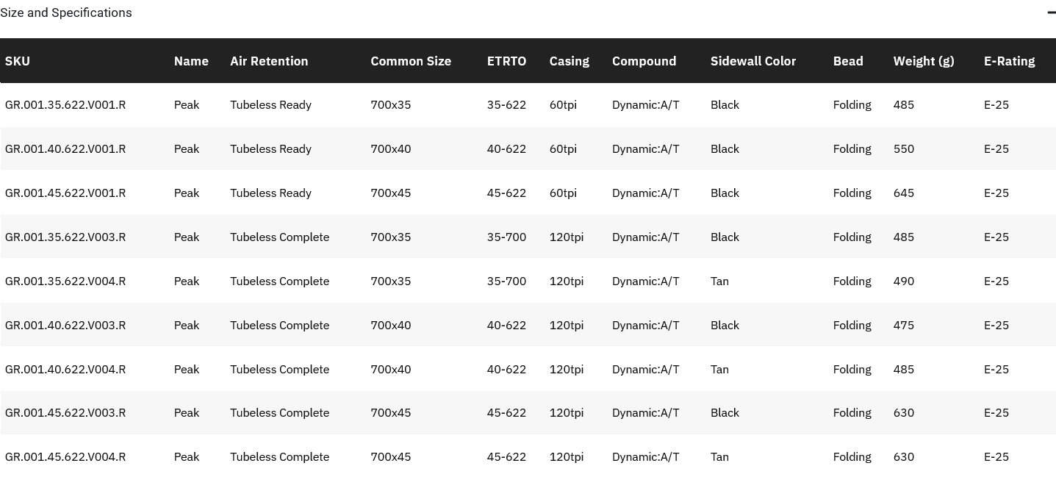Click the Weight (g) column header
This screenshot has width=1056, height=488.
[x=923, y=61]
